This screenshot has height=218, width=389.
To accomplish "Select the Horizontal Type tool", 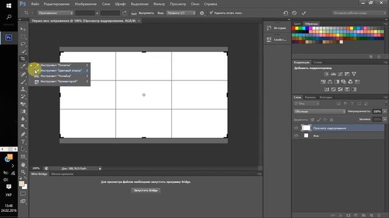I will click(23, 142).
